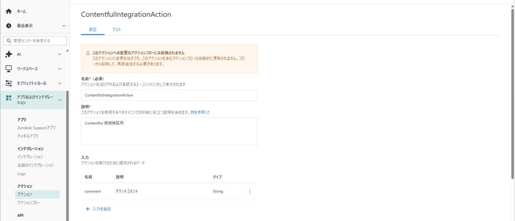
Task: Click the magnifier icon in the search box
Action: click(x=9, y=41)
